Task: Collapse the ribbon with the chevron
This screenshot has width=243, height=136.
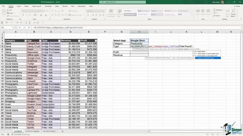Action: (241, 19)
